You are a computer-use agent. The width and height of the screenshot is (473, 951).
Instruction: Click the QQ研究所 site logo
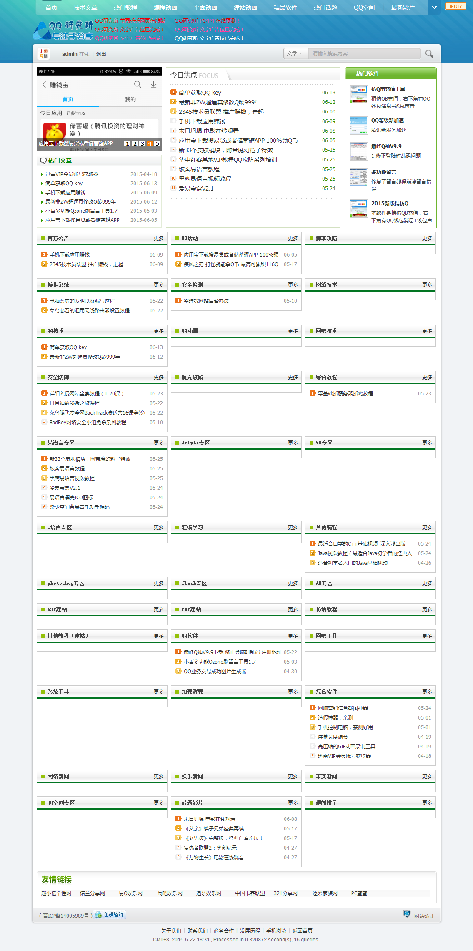(63, 30)
